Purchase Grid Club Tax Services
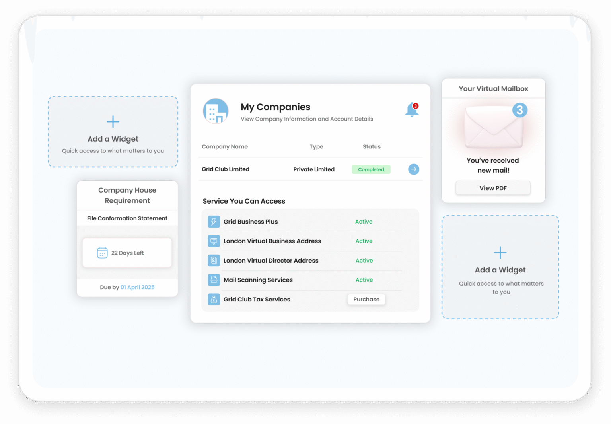This screenshot has width=611, height=424. [366, 299]
